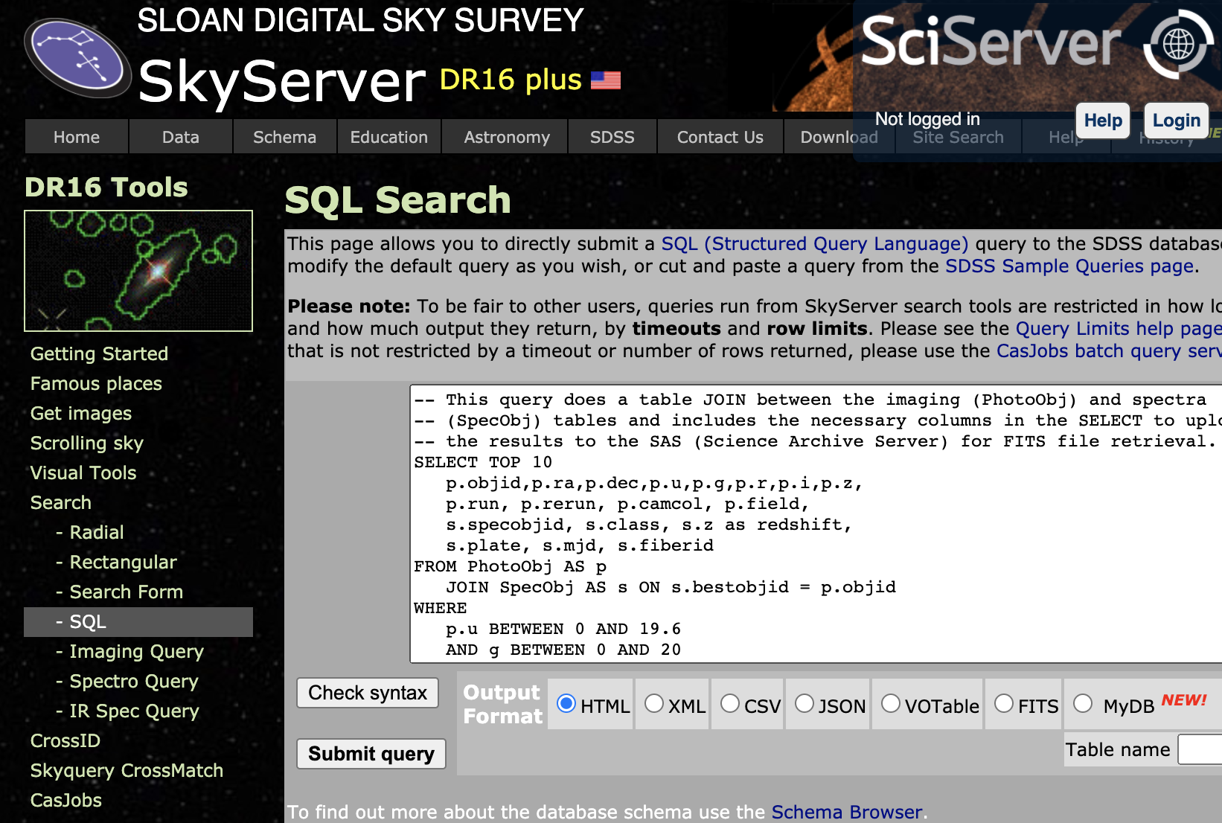This screenshot has width=1222, height=823.
Task: Click the SciServer Help button
Action: pos(1103,121)
